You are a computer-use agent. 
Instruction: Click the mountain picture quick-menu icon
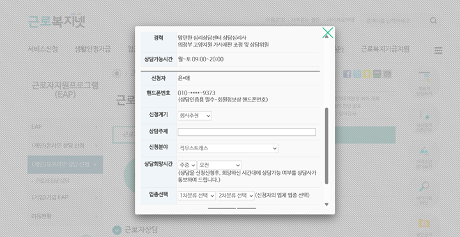pos(424,151)
